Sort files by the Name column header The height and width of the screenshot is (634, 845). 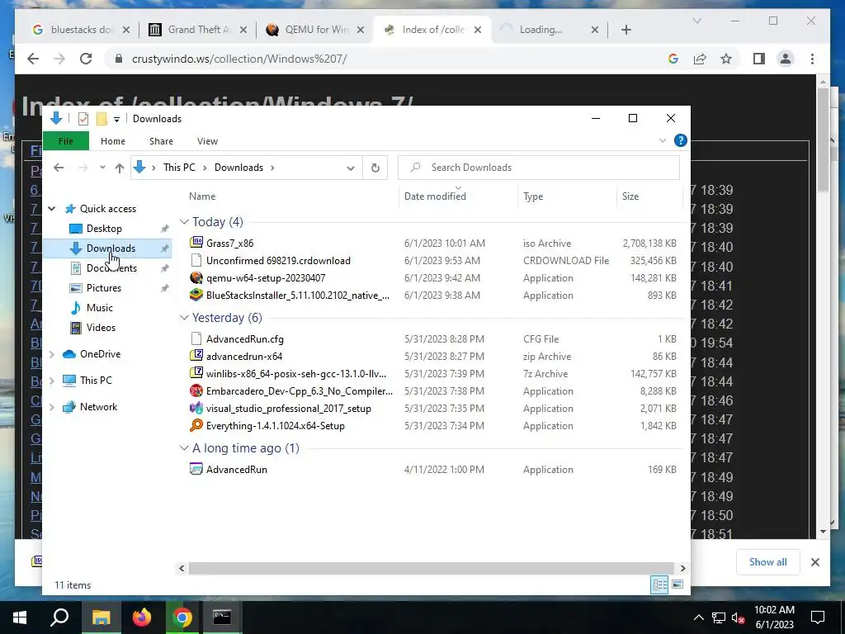(x=291, y=196)
